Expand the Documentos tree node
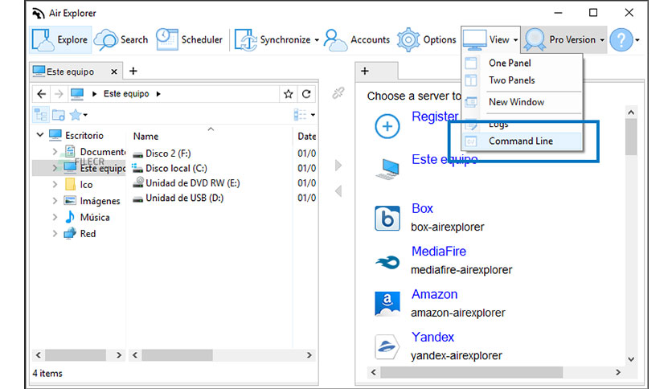The height and width of the screenshot is (389, 672). [x=55, y=152]
